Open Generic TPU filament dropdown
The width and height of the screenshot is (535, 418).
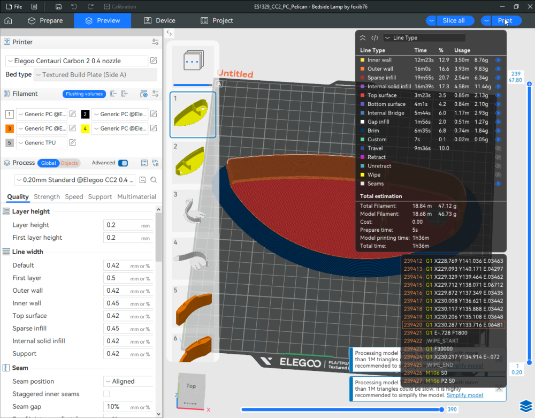42,142
